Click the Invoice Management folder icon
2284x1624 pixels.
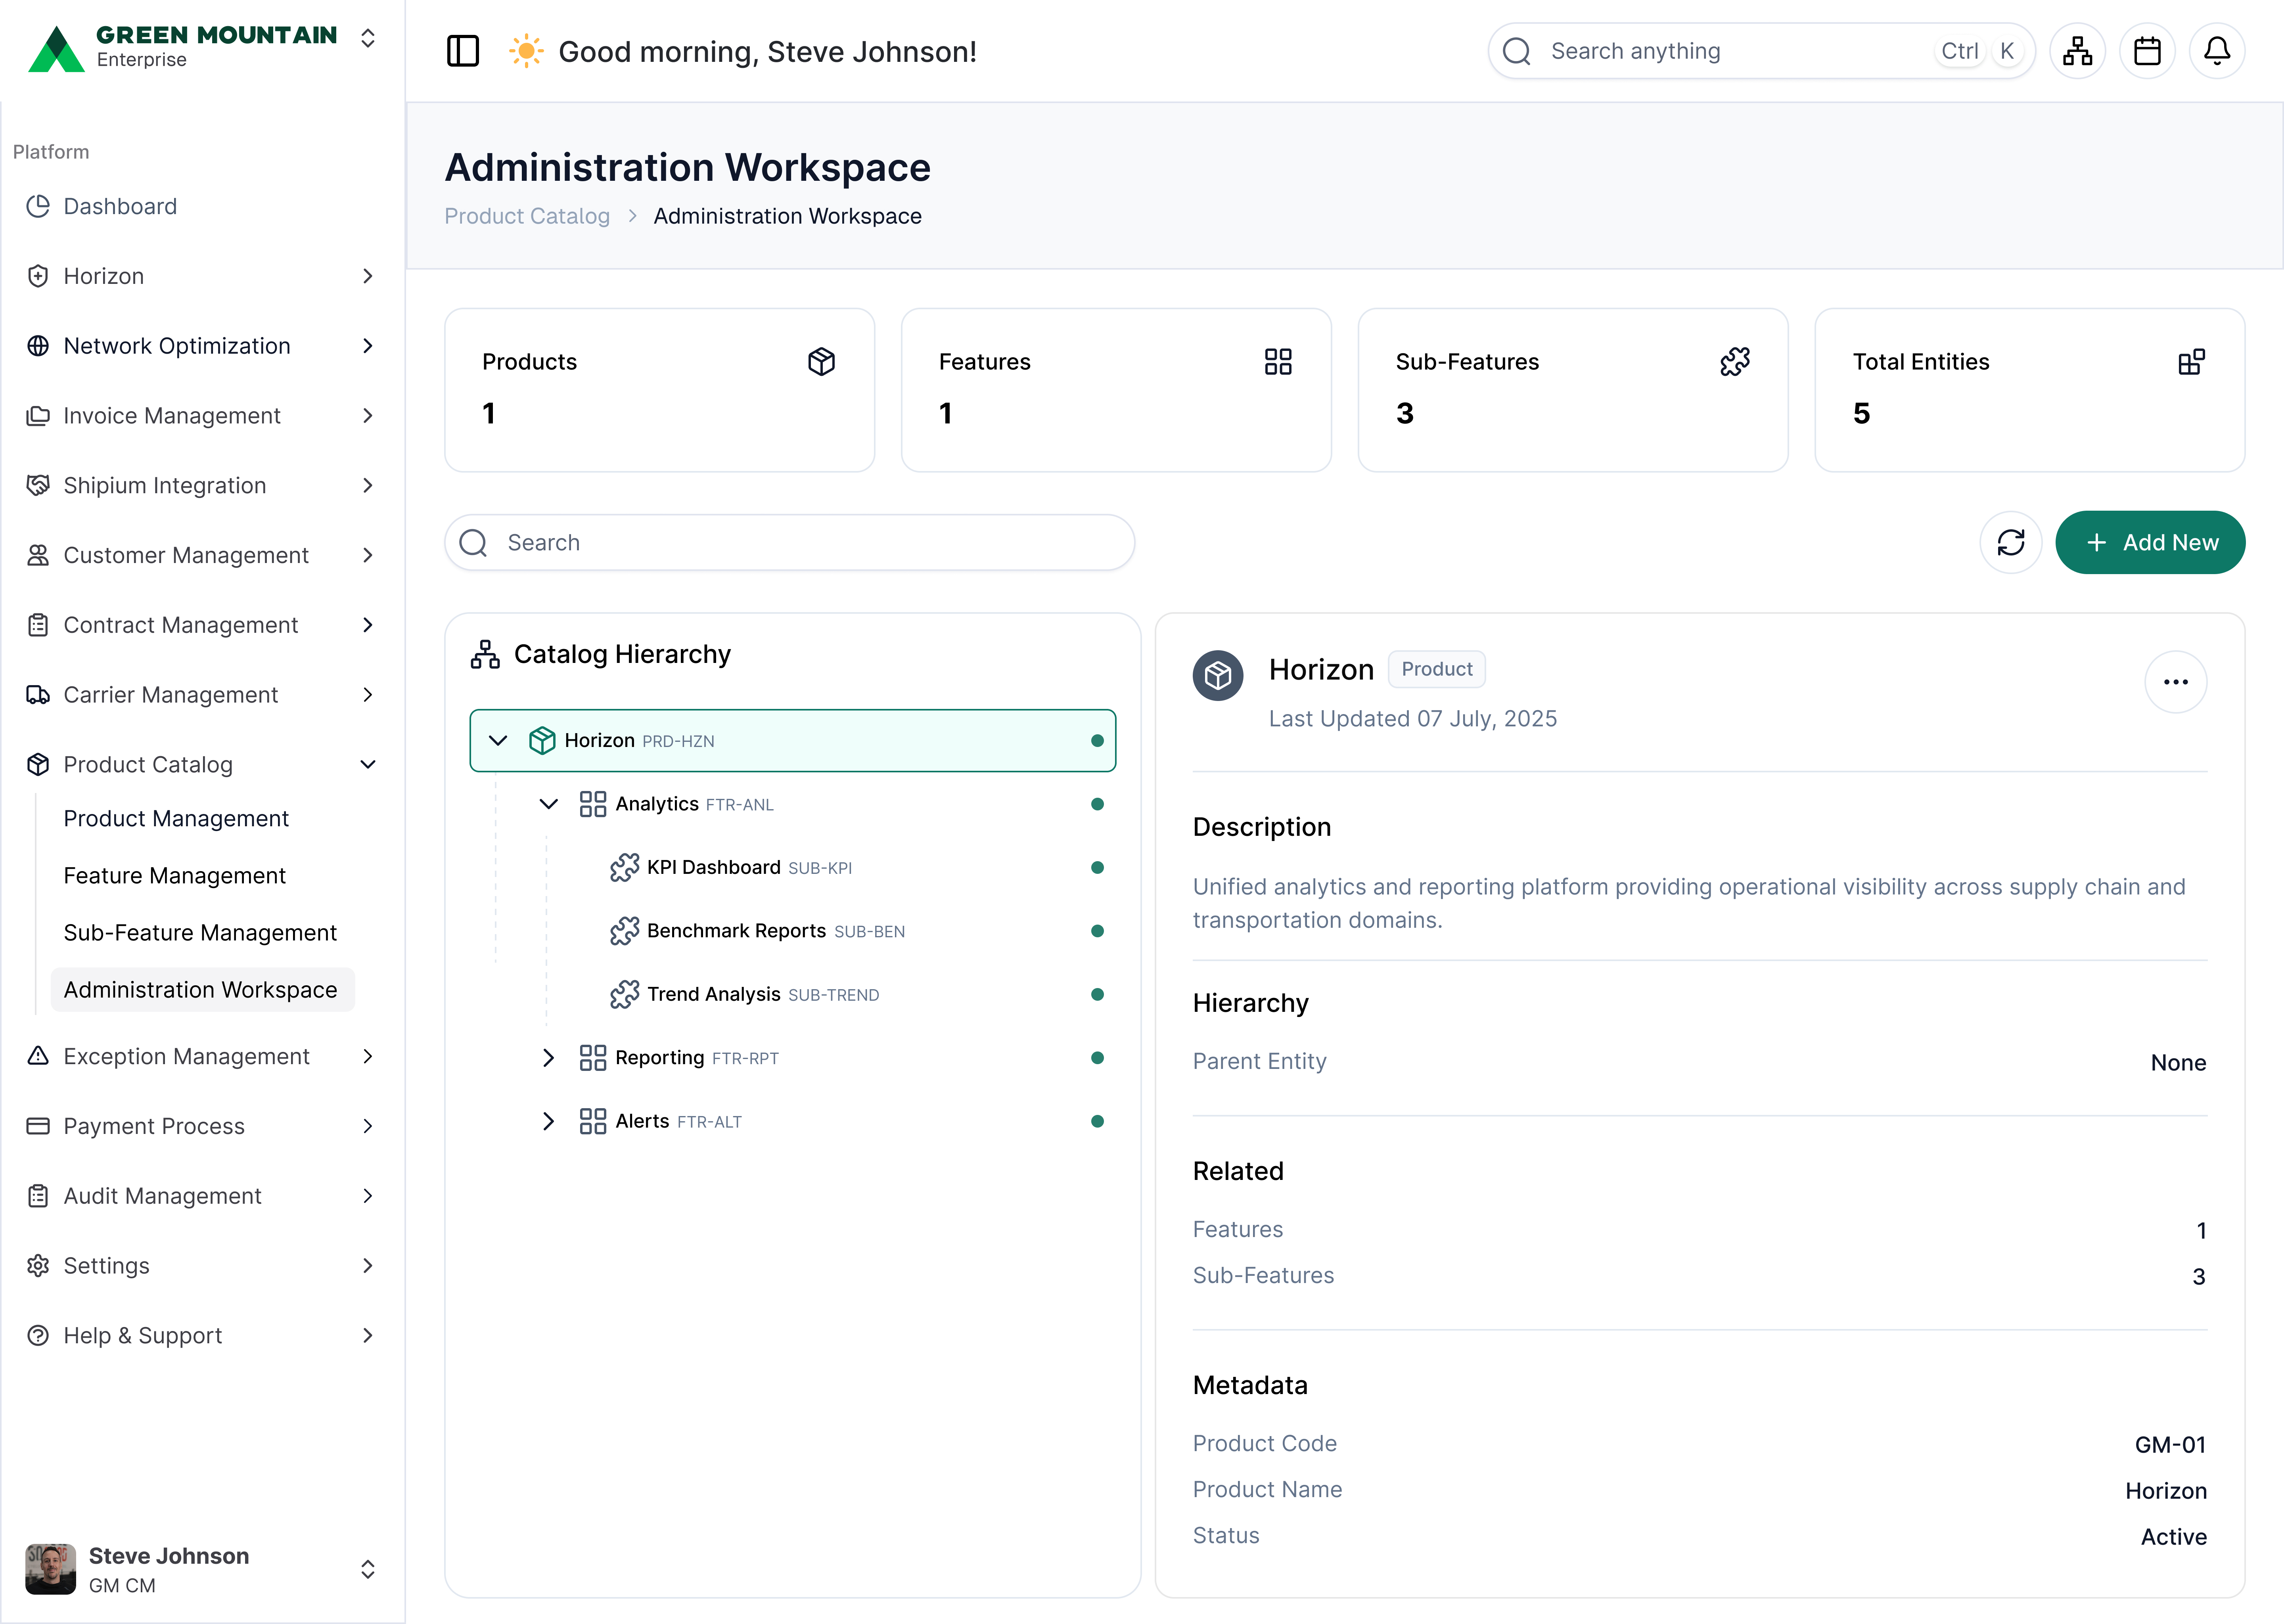38,416
